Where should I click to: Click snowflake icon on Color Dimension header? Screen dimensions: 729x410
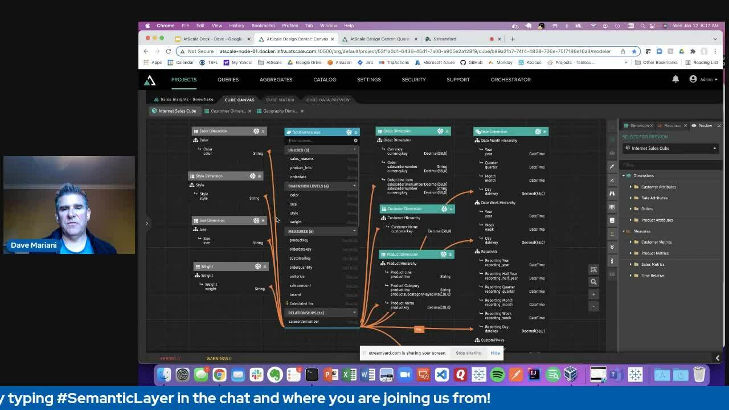[256, 131]
